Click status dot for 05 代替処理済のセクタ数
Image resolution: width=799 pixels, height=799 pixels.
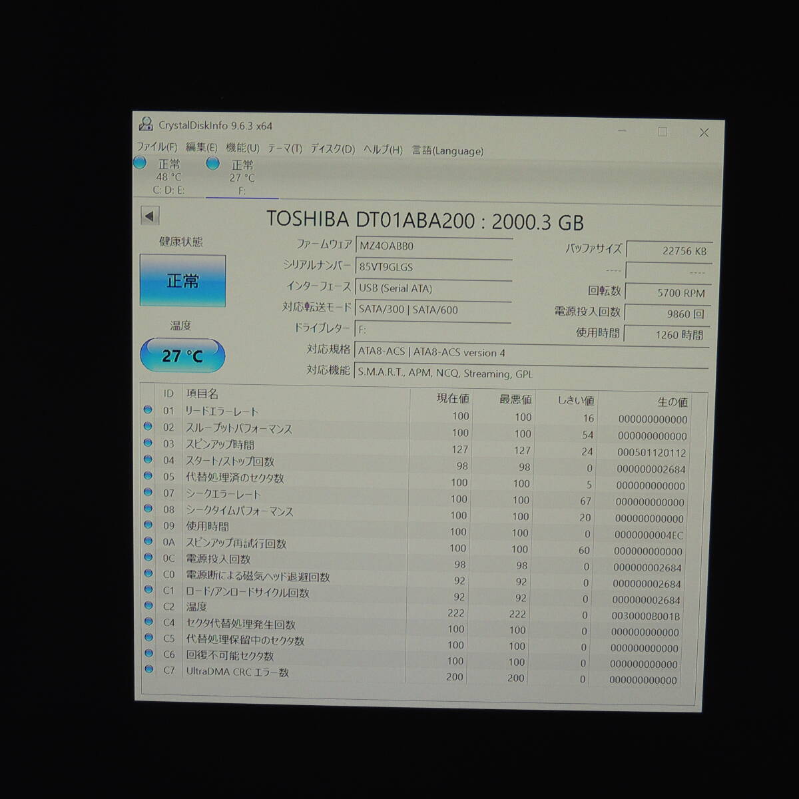[x=148, y=475]
